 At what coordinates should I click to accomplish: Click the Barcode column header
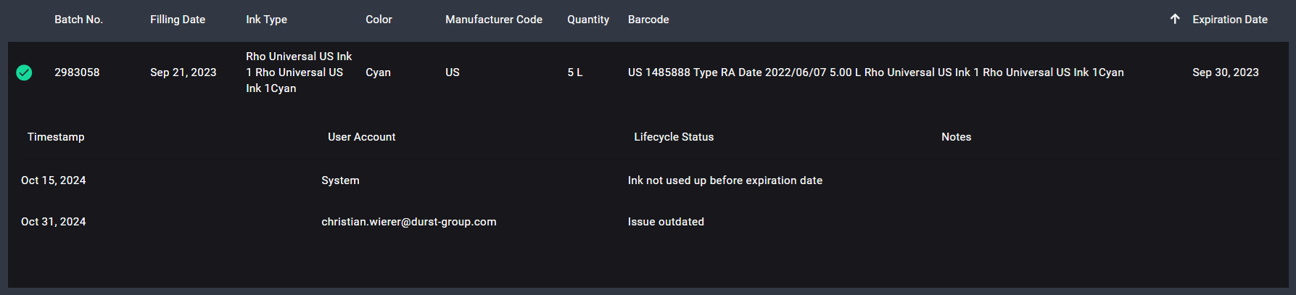[x=648, y=20]
